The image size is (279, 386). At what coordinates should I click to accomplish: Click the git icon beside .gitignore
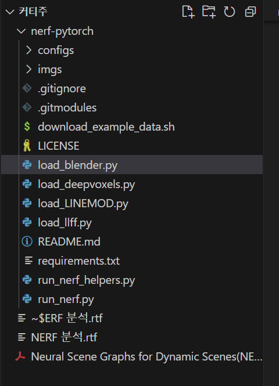click(x=27, y=88)
